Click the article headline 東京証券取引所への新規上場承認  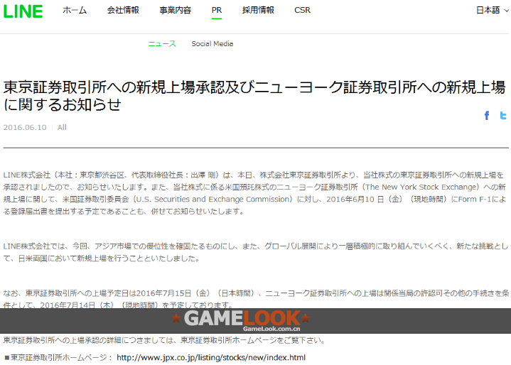(254, 96)
